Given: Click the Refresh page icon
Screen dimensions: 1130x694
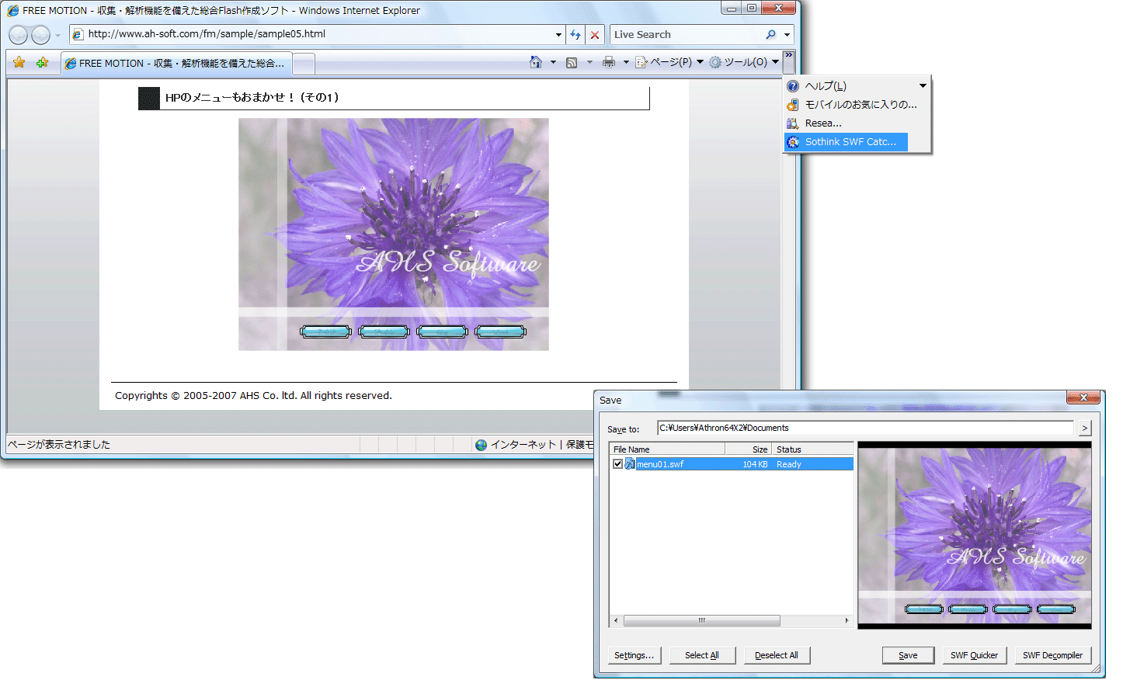Looking at the screenshot, I should pos(575,35).
